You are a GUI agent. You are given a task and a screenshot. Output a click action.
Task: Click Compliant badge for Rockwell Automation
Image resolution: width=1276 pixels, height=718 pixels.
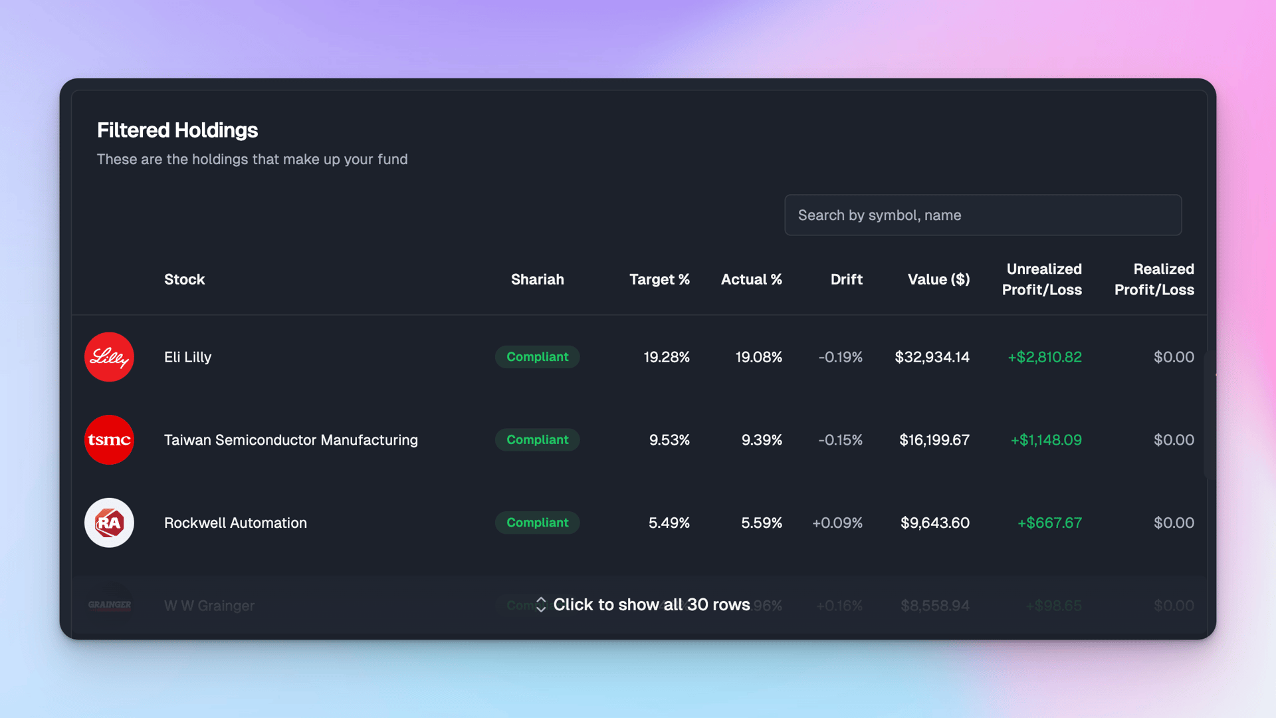point(537,523)
